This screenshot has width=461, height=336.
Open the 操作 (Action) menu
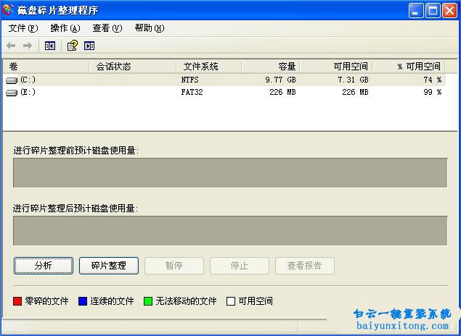coord(65,28)
